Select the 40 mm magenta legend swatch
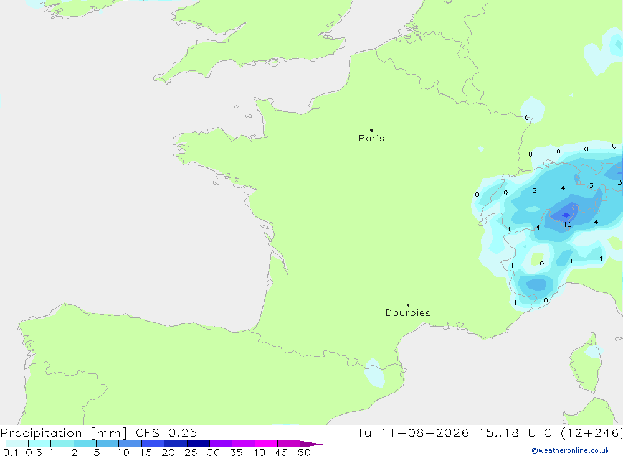The height and width of the screenshot is (456, 623). (x=266, y=444)
